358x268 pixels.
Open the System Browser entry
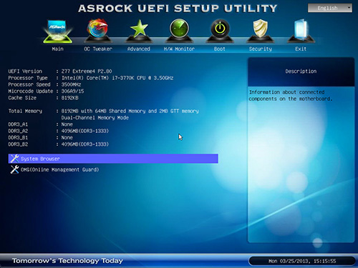[x=113, y=159]
